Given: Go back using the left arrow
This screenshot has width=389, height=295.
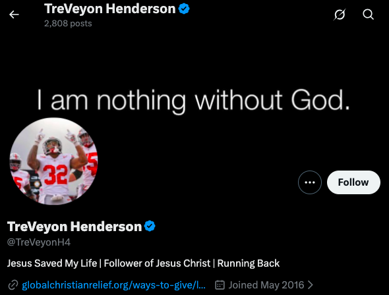Looking at the screenshot, I should 14,14.
